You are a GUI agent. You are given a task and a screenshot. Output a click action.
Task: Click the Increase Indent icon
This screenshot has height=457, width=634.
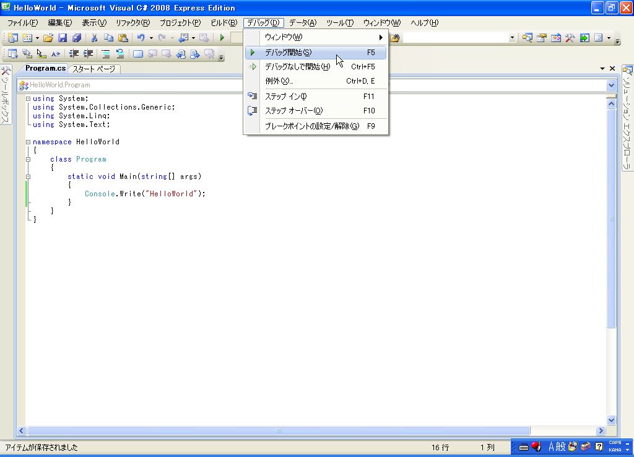pyautogui.click(x=88, y=53)
